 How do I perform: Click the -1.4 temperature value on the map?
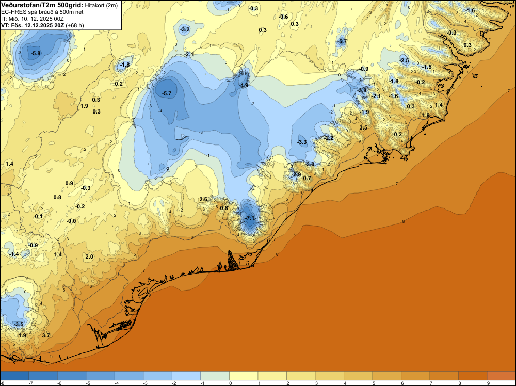pyautogui.click(x=14, y=254)
